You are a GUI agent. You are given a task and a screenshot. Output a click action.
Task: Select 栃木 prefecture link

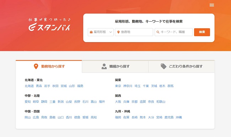(x=162, y=86)
